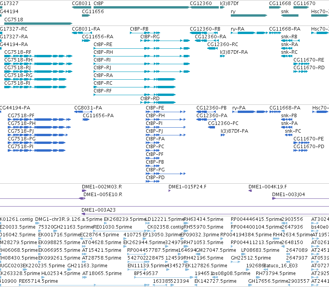Click protein label CtBP-PD
Image resolution: width=329 pixels, height=287 pixels.
155,178
